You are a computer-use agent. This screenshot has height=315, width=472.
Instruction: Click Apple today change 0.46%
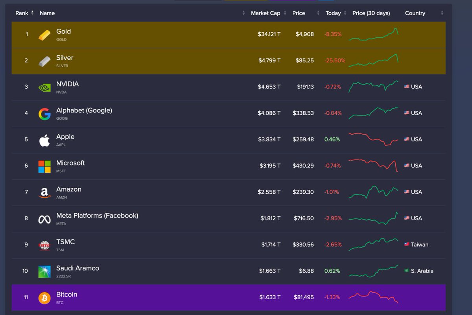(x=332, y=139)
